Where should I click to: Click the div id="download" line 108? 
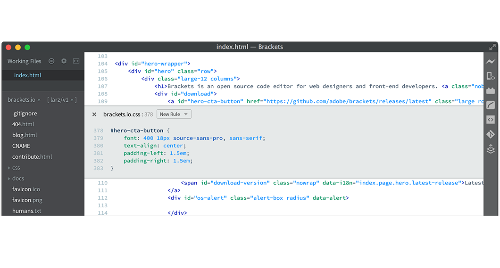tap(185, 94)
